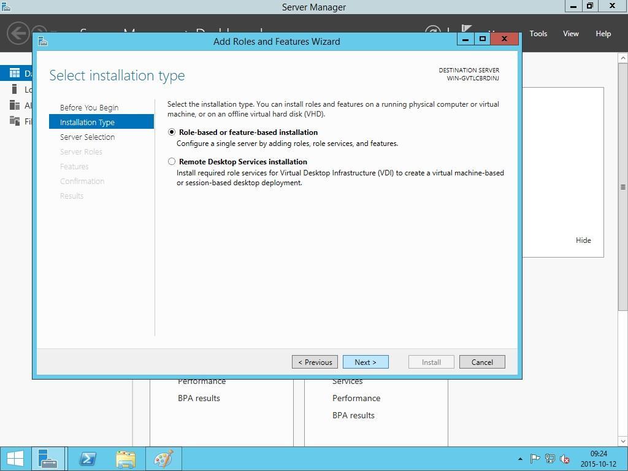Go back with the Previous button

315,362
